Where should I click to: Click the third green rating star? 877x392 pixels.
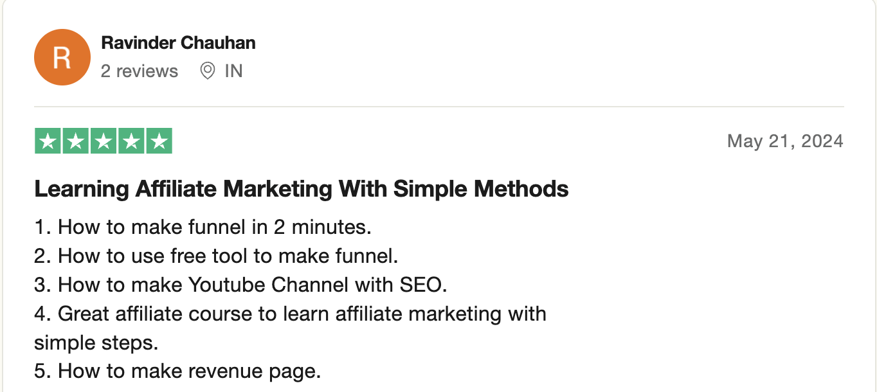(x=103, y=141)
